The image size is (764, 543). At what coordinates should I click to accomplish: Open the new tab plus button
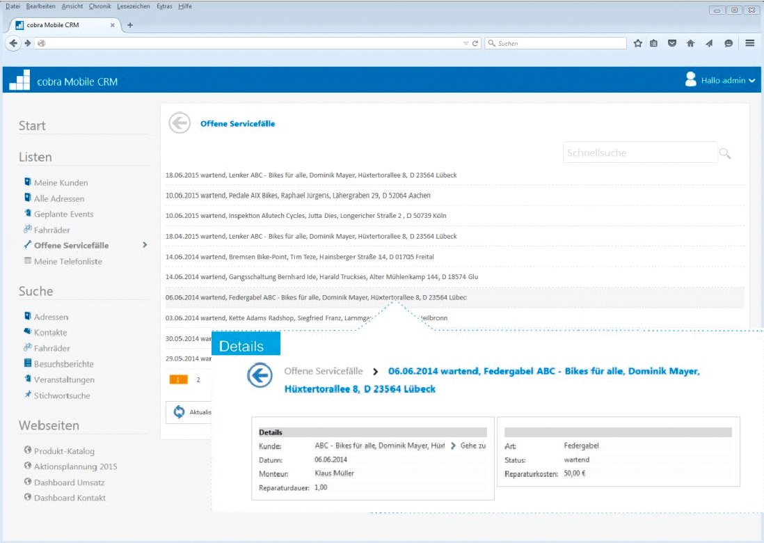coord(129,25)
